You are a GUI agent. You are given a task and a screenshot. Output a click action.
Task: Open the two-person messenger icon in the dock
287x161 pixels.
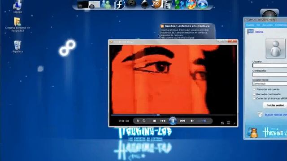click(106, 4)
